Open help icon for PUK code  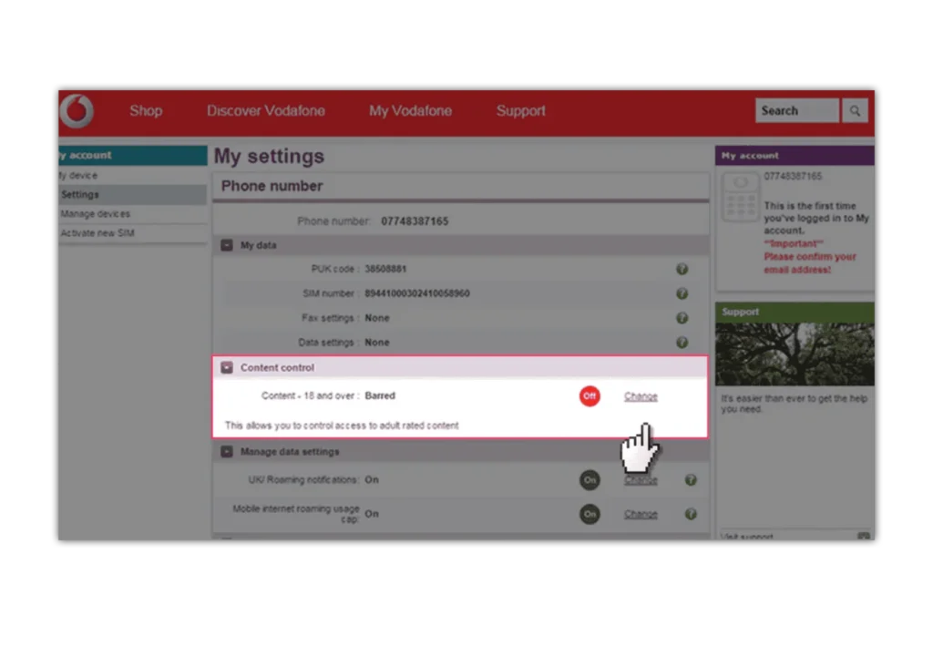(682, 270)
